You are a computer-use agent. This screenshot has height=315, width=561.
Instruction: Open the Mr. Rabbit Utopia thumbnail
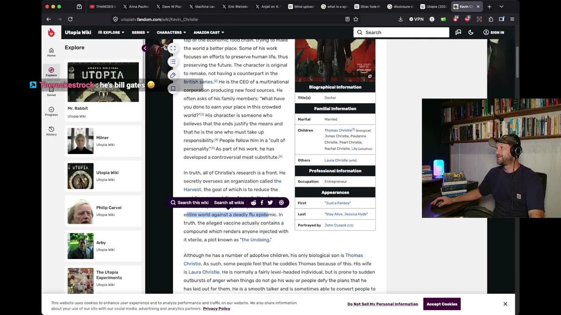click(103, 82)
